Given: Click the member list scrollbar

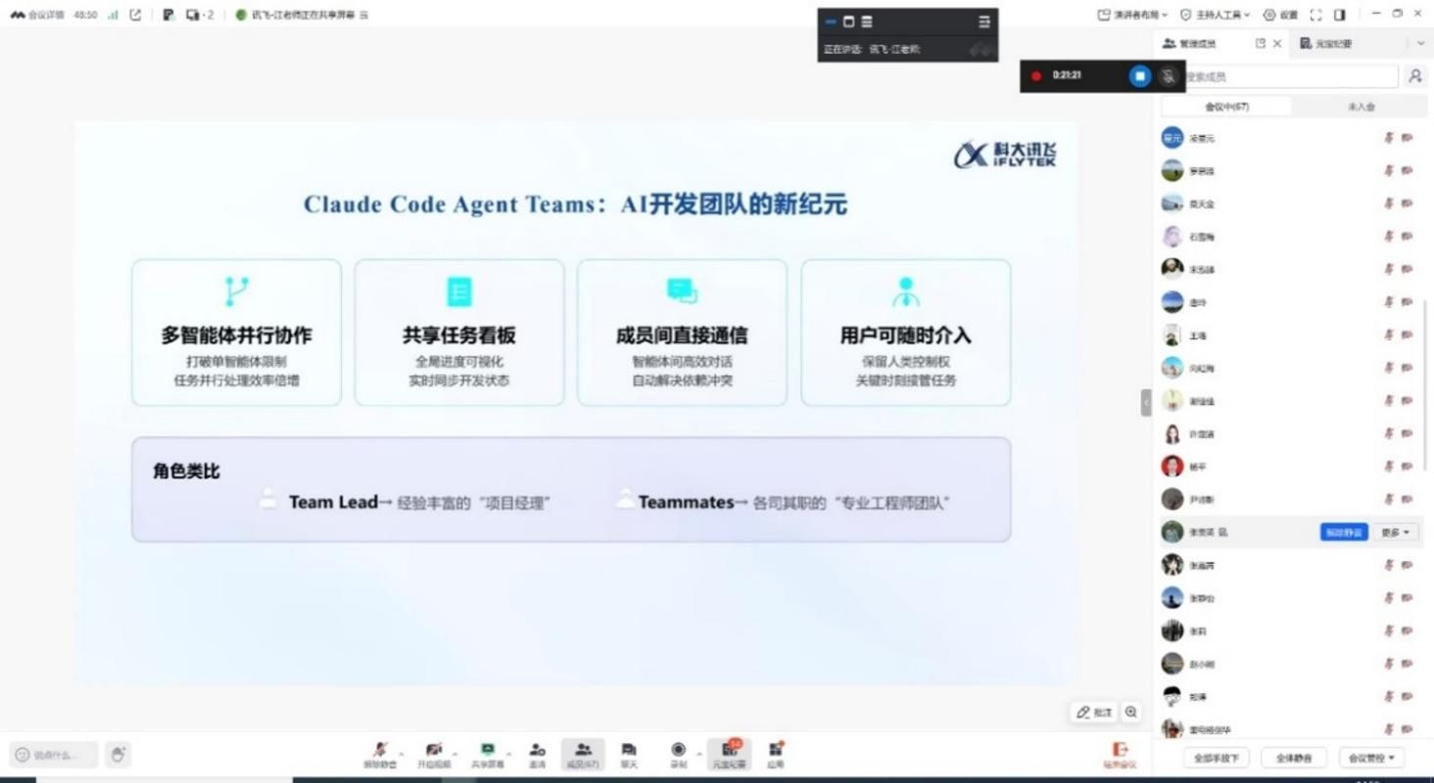Looking at the screenshot, I should point(1426,387).
